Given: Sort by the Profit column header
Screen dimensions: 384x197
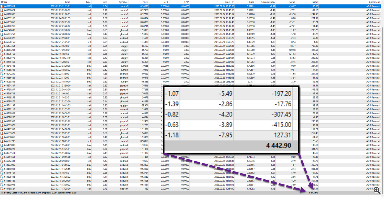Looking at the screenshot, I should click(x=307, y=2).
